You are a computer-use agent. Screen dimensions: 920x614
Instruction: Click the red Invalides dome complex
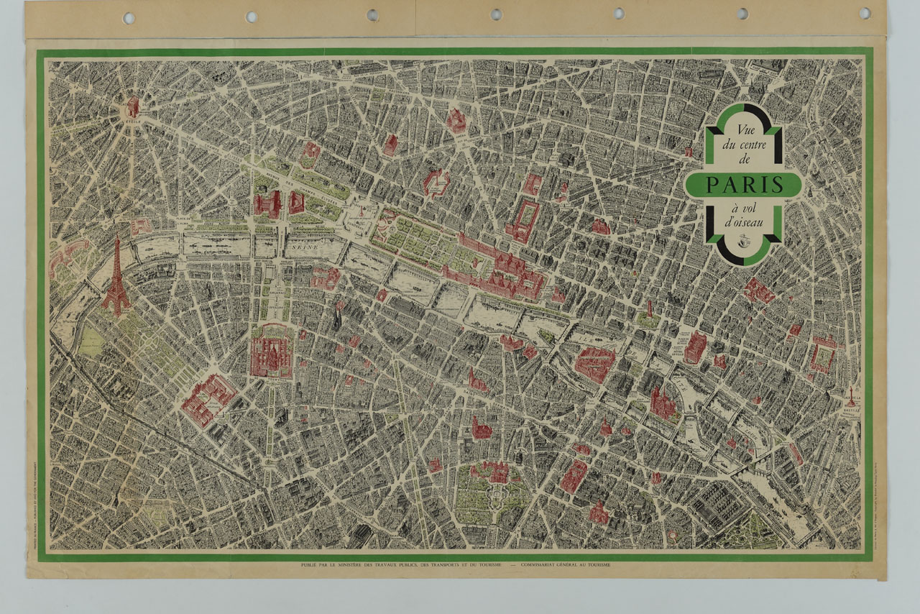coord(271,352)
